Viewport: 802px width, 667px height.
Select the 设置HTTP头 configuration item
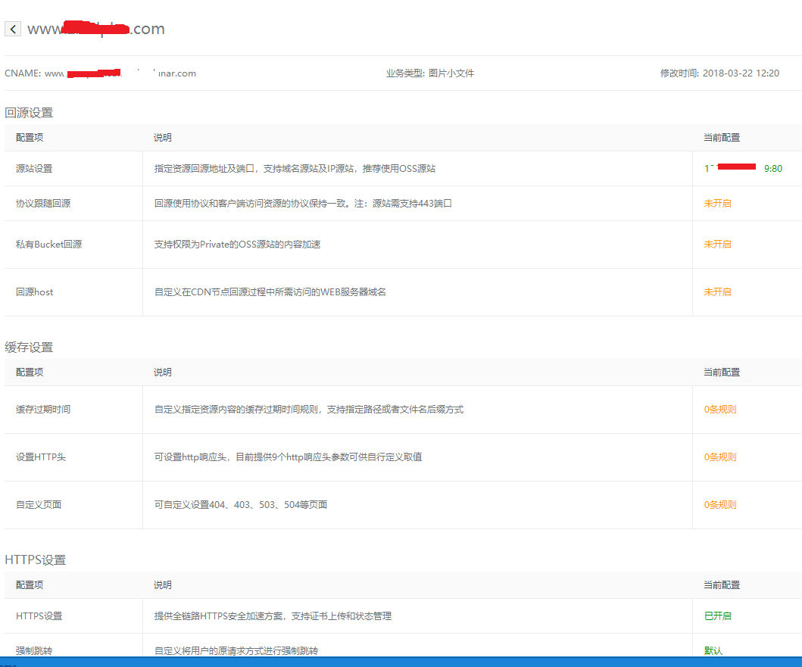pyautogui.click(x=41, y=457)
